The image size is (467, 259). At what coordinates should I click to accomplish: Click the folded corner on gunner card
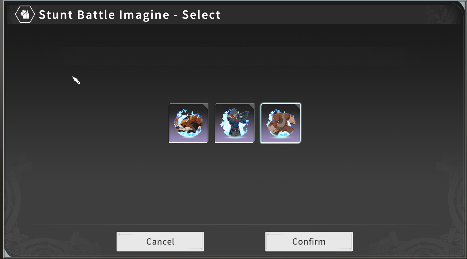[x=252, y=106]
